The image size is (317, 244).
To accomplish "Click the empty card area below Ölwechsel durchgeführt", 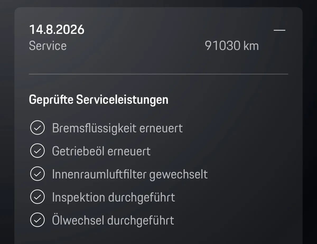I will 158,236.
